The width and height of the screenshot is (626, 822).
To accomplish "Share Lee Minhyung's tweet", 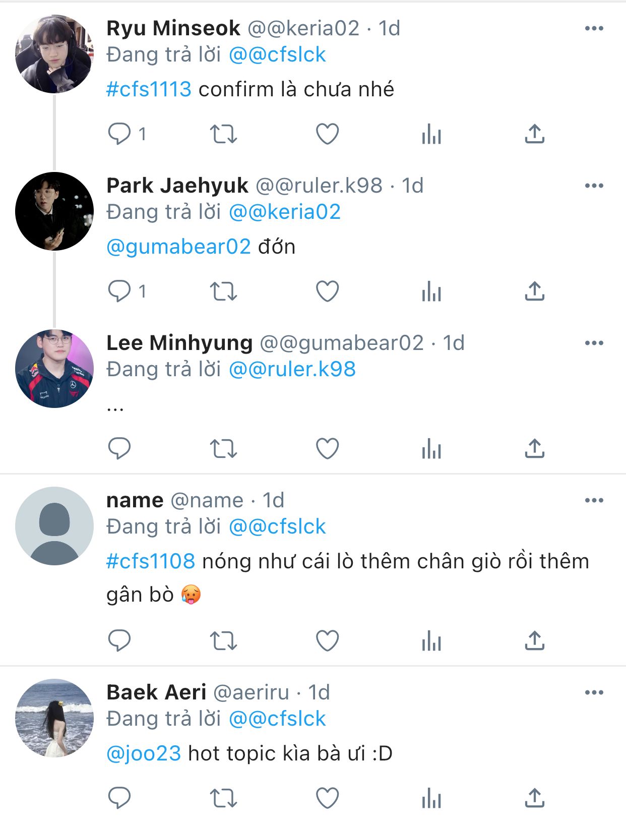I will [x=535, y=449].
